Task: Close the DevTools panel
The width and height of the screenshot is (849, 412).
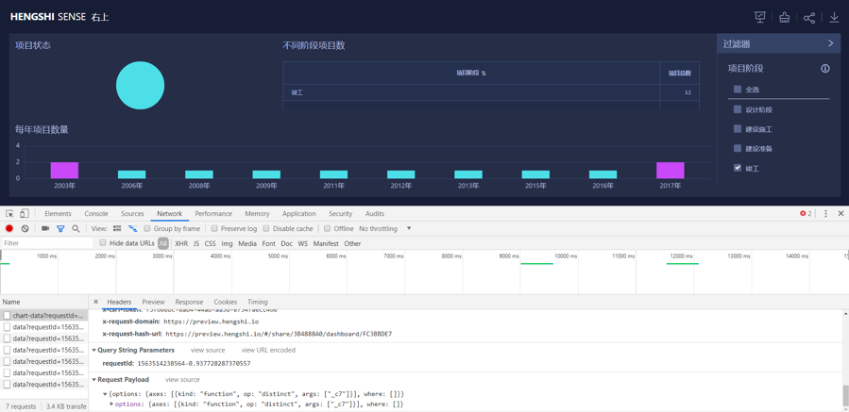Action: pyautogui.click(x=841, y=214)
